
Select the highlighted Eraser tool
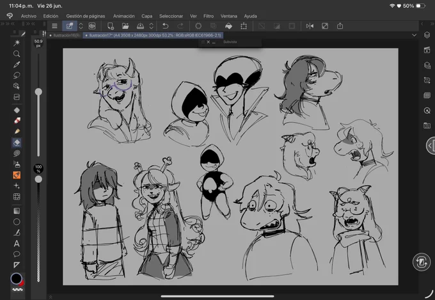pos(17,143)
